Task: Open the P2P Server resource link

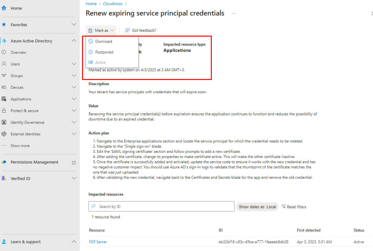Action: point(98,242)
